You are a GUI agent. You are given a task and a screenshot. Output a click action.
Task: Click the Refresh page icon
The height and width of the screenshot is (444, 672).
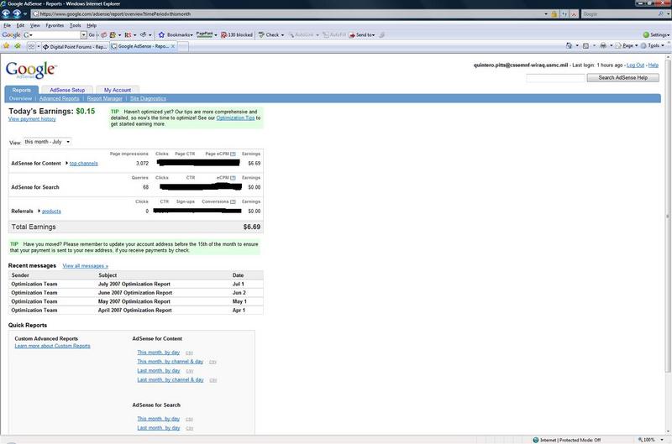coord(564,13)
